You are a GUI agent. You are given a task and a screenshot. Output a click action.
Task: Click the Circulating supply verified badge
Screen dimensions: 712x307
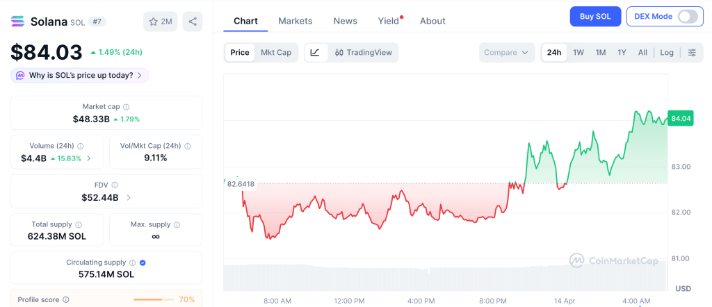(x=143, y=263)
